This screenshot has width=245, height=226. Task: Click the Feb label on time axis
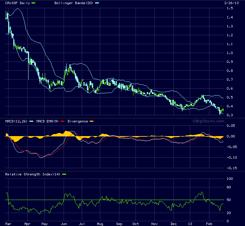(209, 224)
